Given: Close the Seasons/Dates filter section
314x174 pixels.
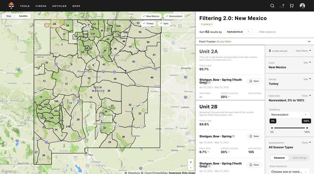Looking at the screenshot, I should 306,143.
